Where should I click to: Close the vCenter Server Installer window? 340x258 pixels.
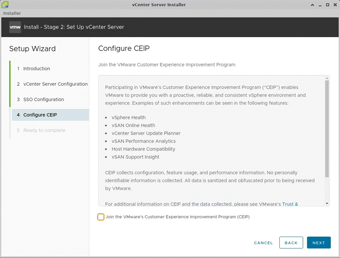[335, 5]
